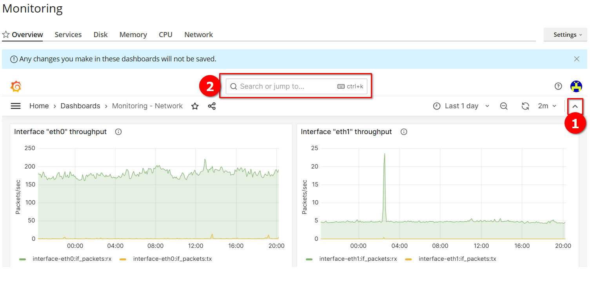Open the user avatar profile menu
This screenshot has height=285, width=590.
coord(576,86)
